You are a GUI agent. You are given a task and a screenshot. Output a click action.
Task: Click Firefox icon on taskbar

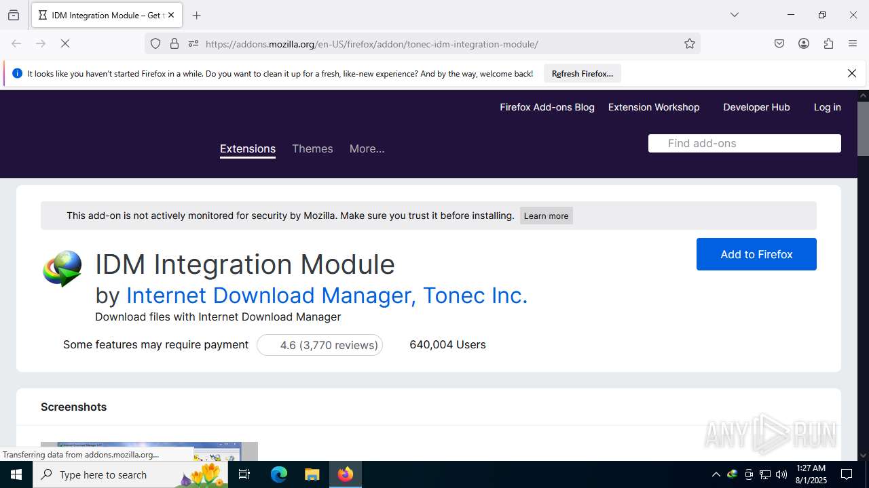346,474
